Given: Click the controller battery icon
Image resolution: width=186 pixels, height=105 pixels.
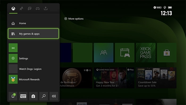Looking at the screenshot, I should click(170, 8).
